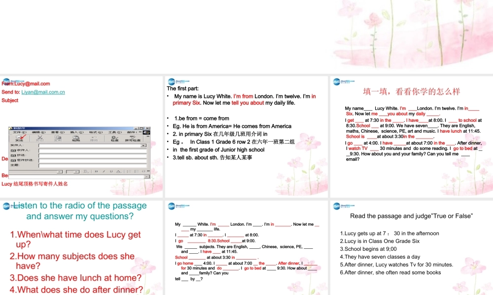Open the 发件人 sender dropdown arrow
This screenshot has height=295, width=493.
click(143, 146)
